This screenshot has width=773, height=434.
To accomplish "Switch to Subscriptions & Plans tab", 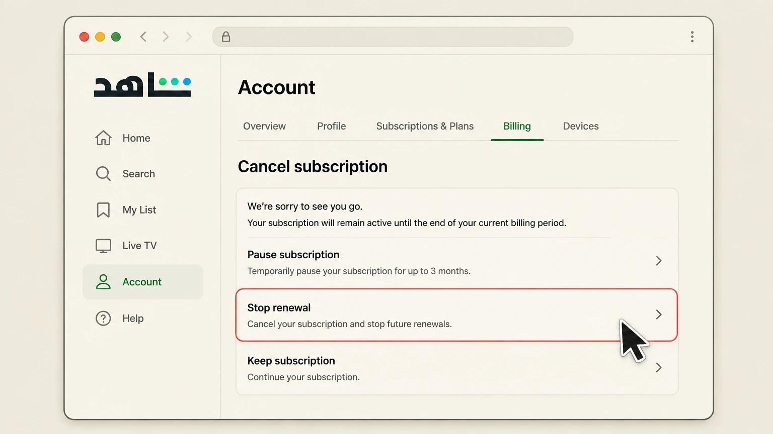I will [x=425, y=126].
